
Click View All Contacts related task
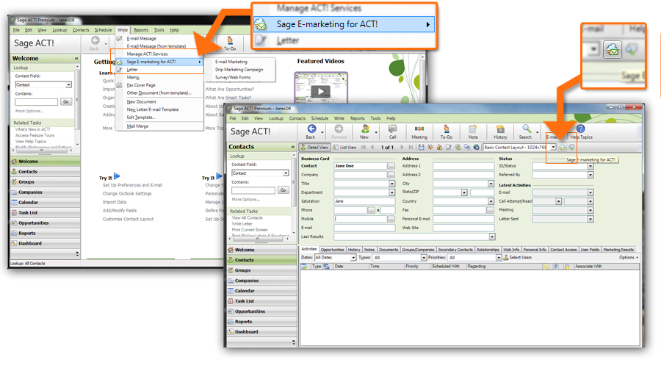(x=247, y=218)
